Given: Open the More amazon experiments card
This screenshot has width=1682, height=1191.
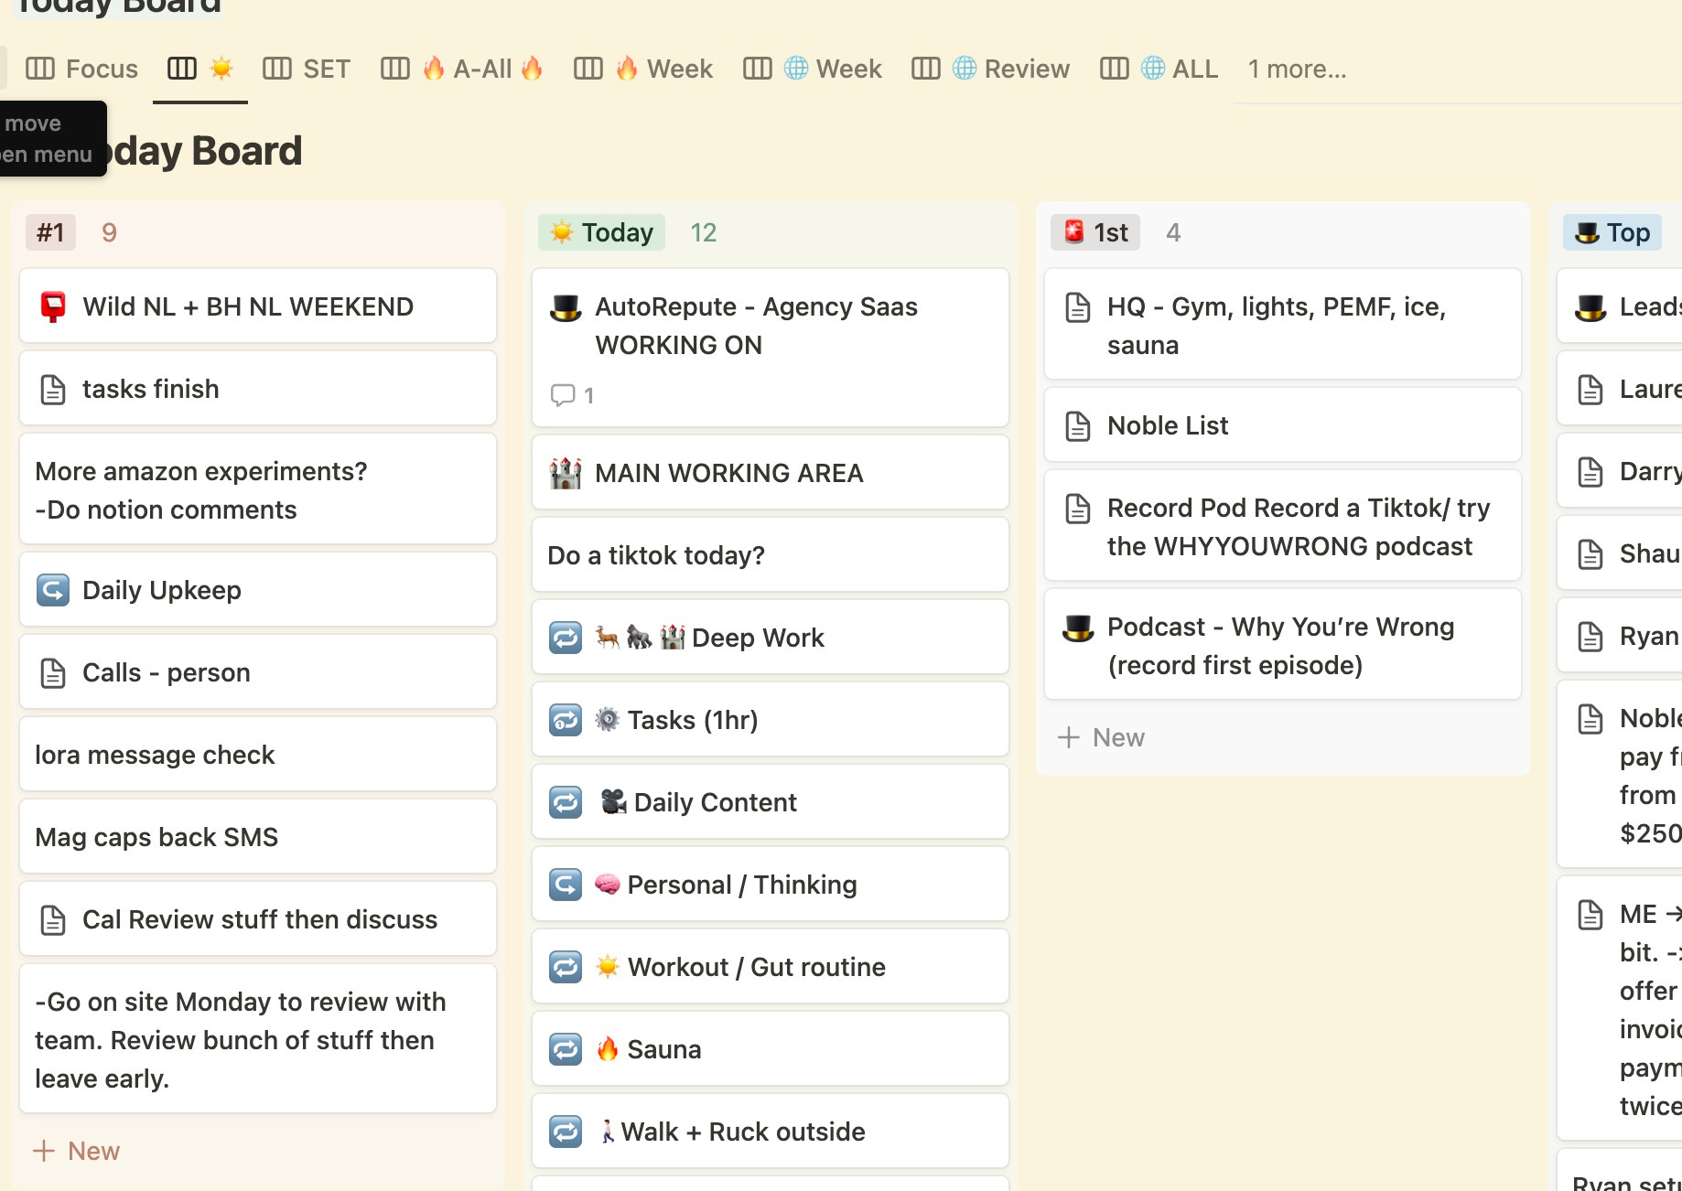Looking at the screenshot, I should pos(258,489).
